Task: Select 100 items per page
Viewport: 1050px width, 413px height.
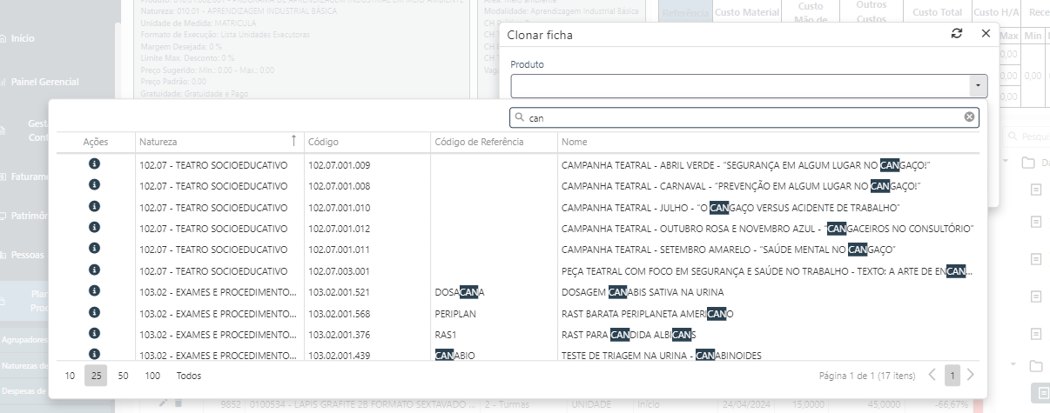Action: [152, 376]
